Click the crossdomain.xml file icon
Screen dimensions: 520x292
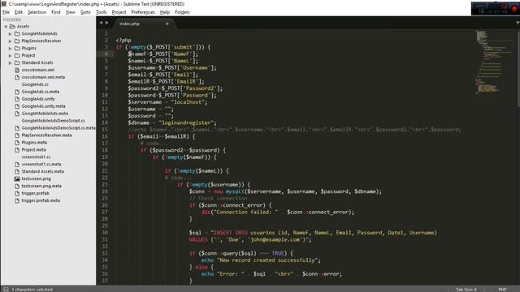tap(17, 70)
